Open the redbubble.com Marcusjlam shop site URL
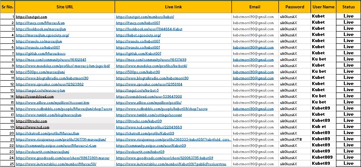361x167 pixels. (64, 109)
